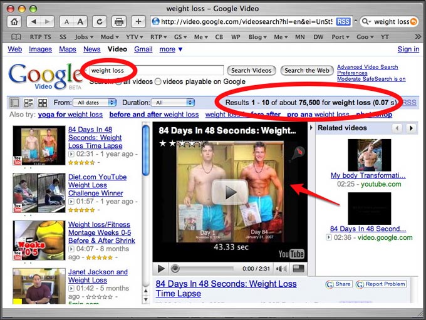
Task: Open Google News tab
Action: [x=92, y=49]
